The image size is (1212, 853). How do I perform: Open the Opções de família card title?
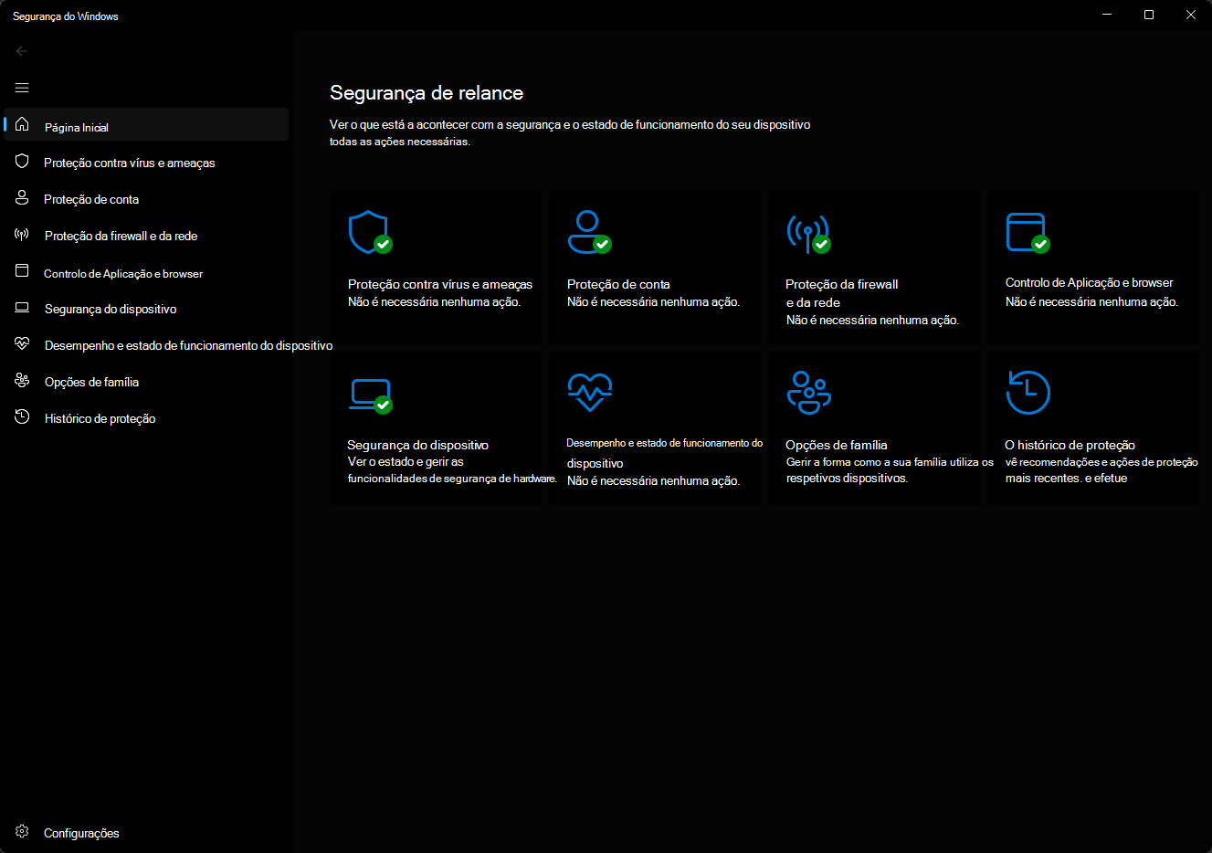coord(837,445)
